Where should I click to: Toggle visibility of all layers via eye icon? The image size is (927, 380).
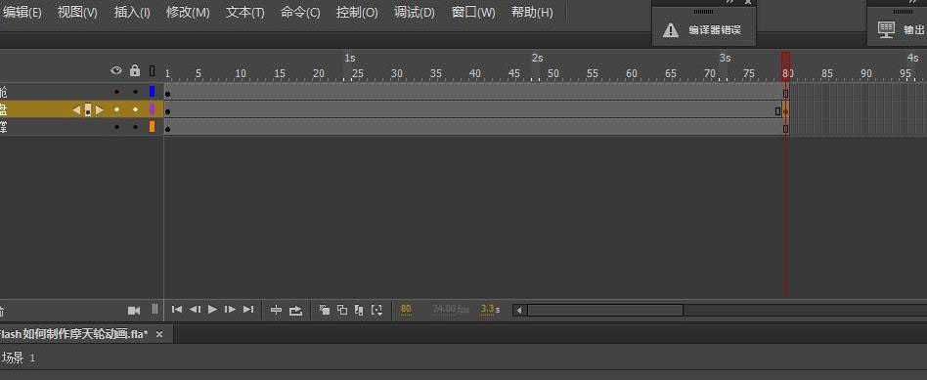(x=116, y=71)
